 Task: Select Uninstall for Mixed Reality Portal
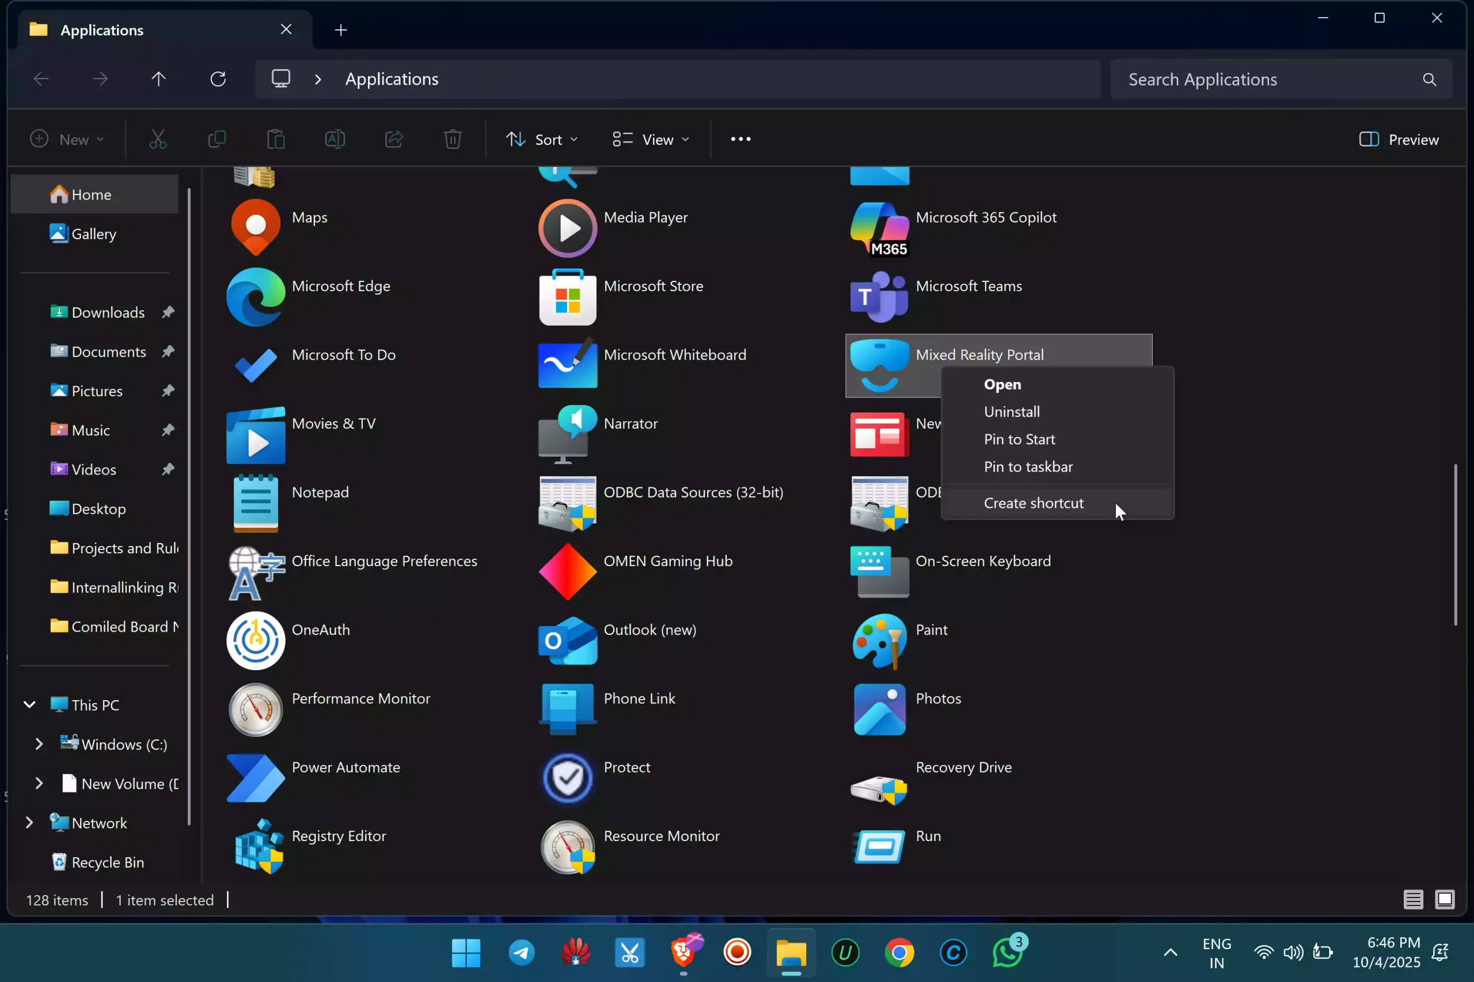click(x=1011, y=411)
